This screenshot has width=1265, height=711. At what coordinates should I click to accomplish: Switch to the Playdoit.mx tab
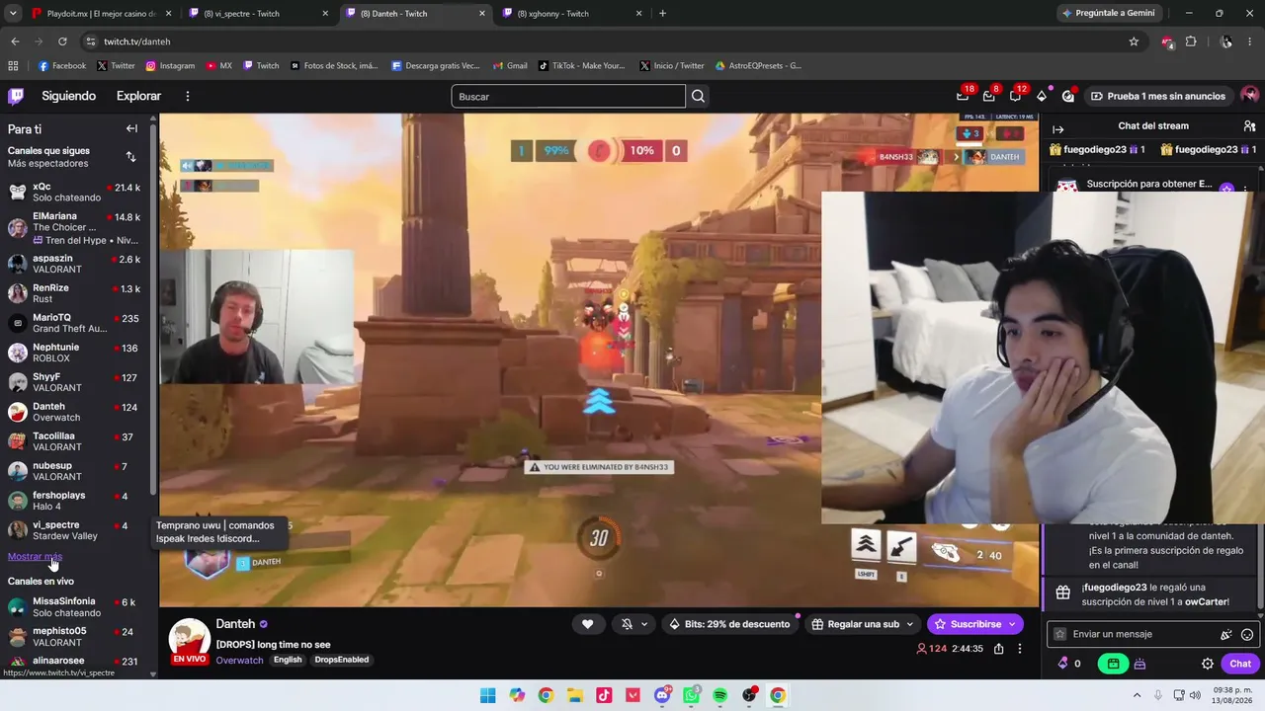(102, 14)
